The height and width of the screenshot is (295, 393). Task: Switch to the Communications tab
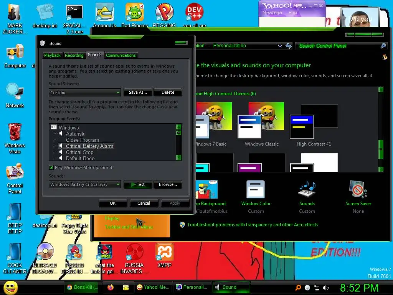click(121, 55)
